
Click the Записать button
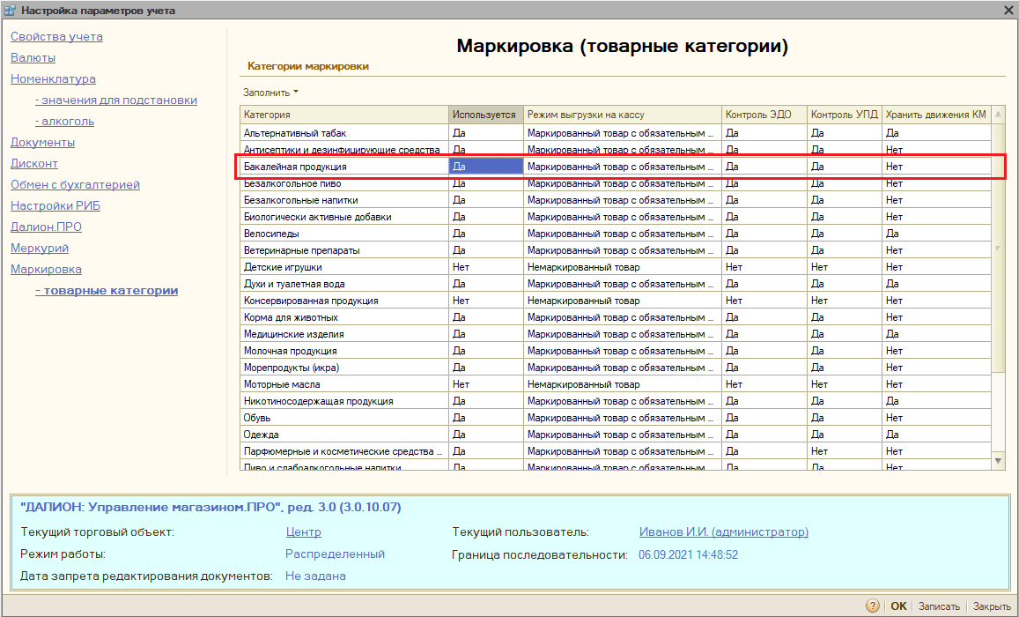[x=938, y=606]
